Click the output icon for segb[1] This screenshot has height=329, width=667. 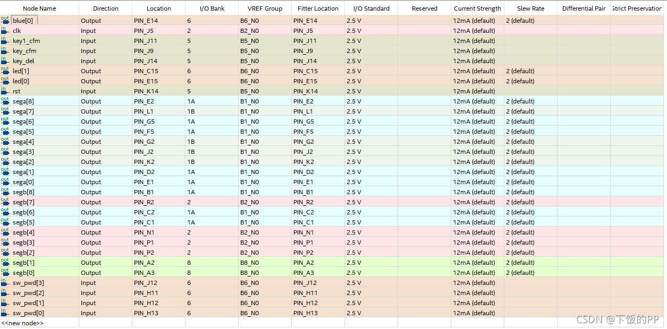(5, 263)
